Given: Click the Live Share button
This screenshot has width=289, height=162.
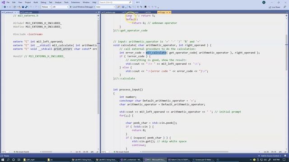Looking at the screenshot, I should [274, 7].
